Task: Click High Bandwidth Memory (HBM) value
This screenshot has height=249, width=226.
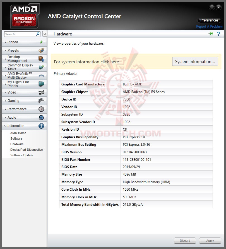Action: point(146,182)
